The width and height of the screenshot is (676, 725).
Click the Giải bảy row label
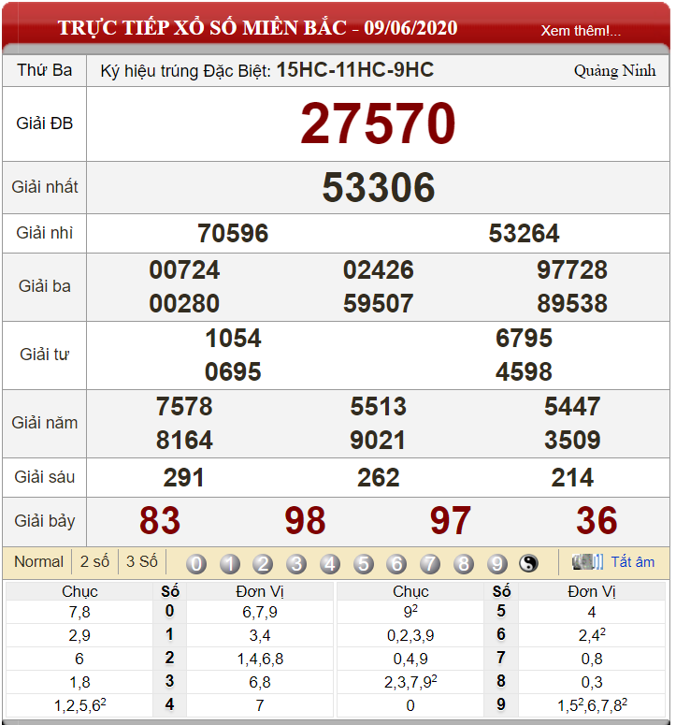click(x=44, y=521)
